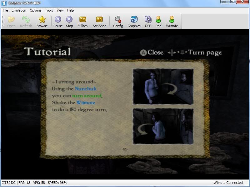Click the blue Wiimote word in tutorial
Image resolution: width=250 pixels, height=187 pixels.
[86, 103]
